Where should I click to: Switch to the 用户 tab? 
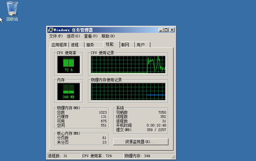click(x=142, y=45)
